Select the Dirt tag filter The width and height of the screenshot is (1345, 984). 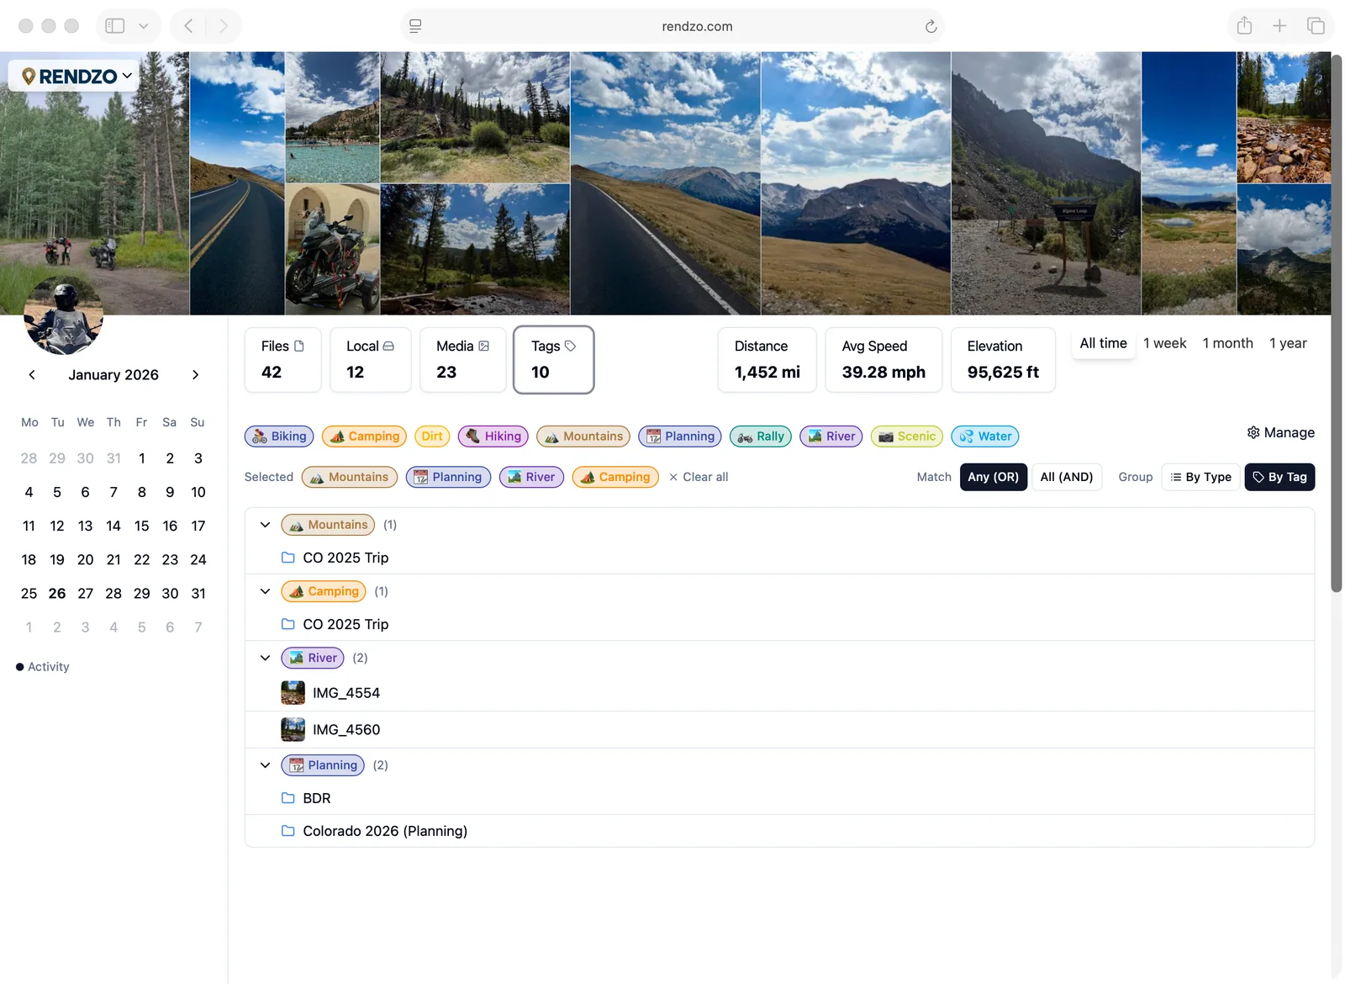pyautogui.click(x=431, y=436)
